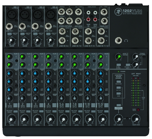Viewport: 152px width, 139px height.
Task: Click the channel 11-12 LEVEL knob
Action: pos(102,119)
